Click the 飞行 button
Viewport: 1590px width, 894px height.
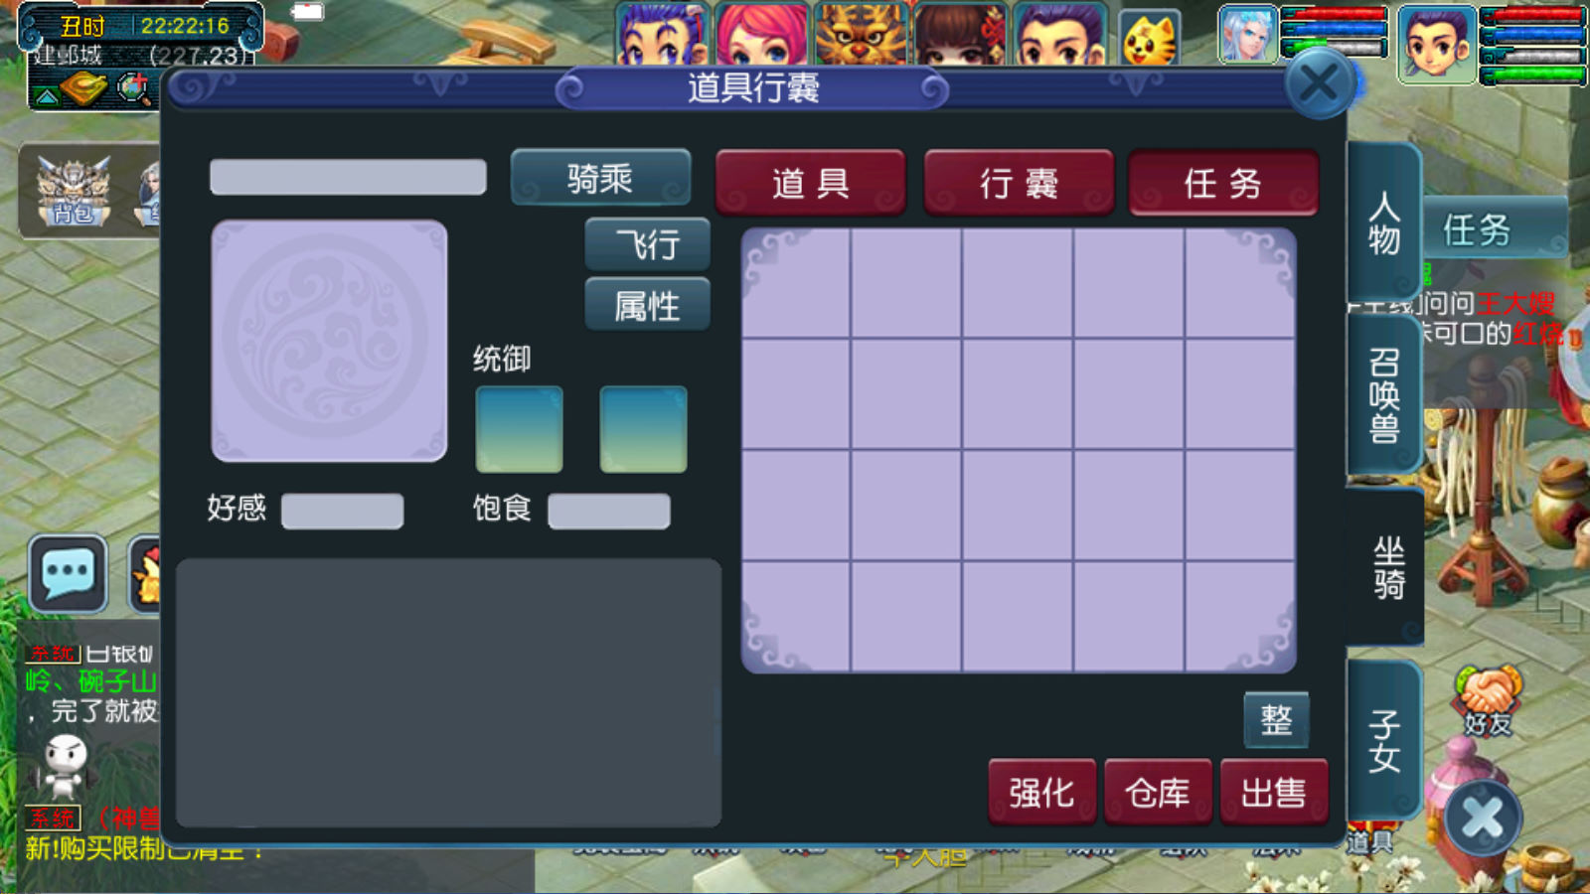pyautogui.click(x=647, y=244)
